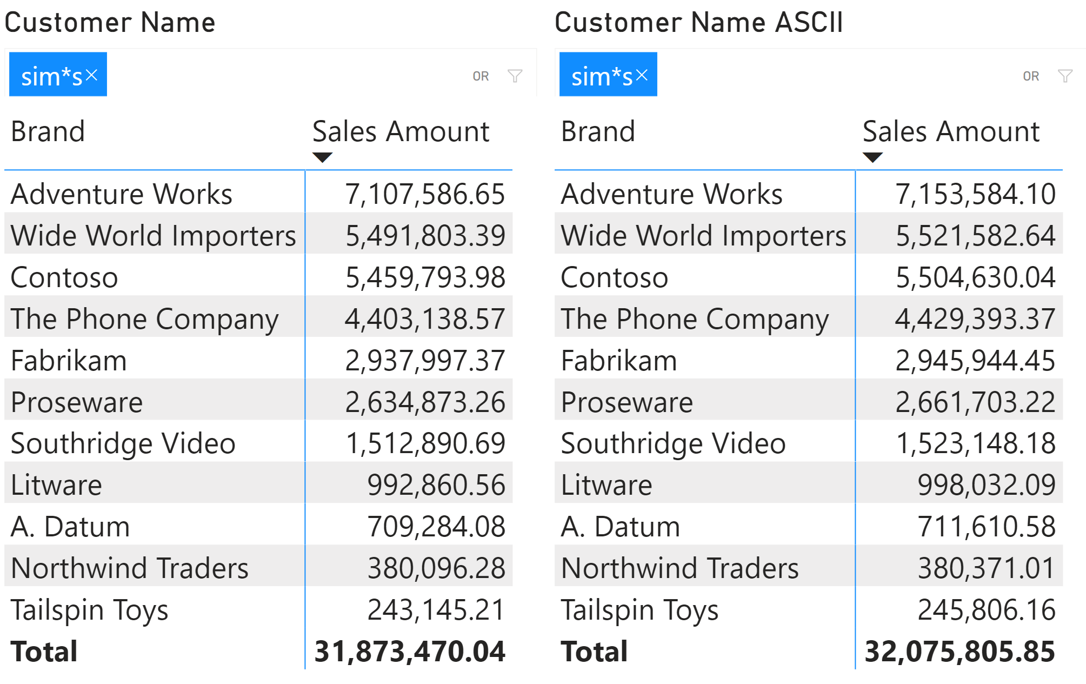1086x684 pixels.
Task: Click filter funnel icon in Customer Name slicer
Action: [515, 76]
